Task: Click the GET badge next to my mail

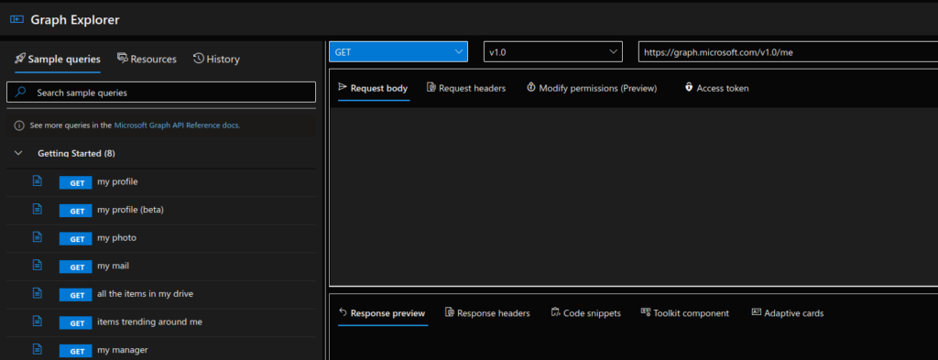Action: [75, 267]
